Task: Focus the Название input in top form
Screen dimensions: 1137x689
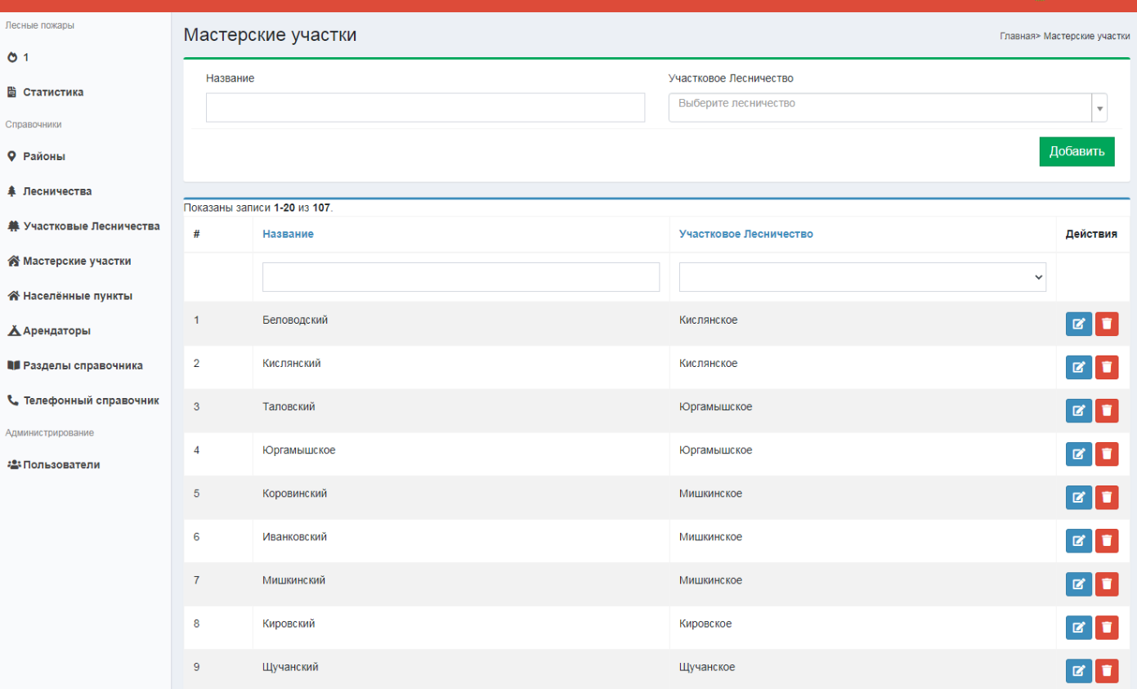Action: [x=425, y=107]
